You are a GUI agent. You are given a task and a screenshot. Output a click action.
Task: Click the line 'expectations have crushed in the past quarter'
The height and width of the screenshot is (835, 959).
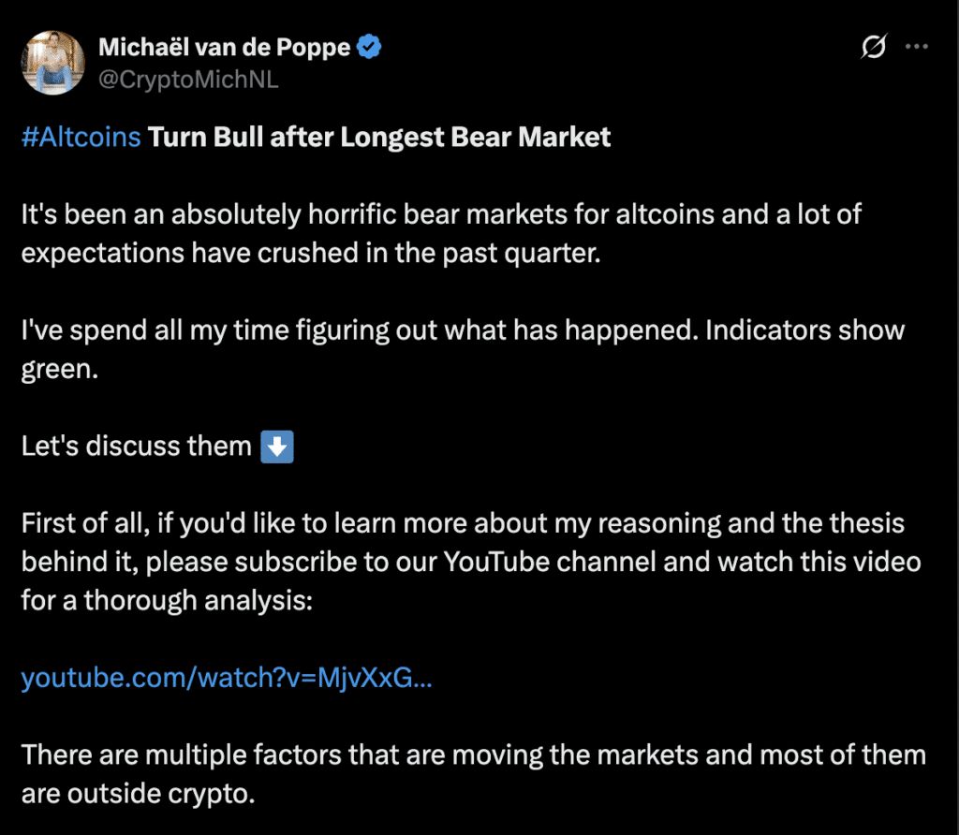coord(309,253)
